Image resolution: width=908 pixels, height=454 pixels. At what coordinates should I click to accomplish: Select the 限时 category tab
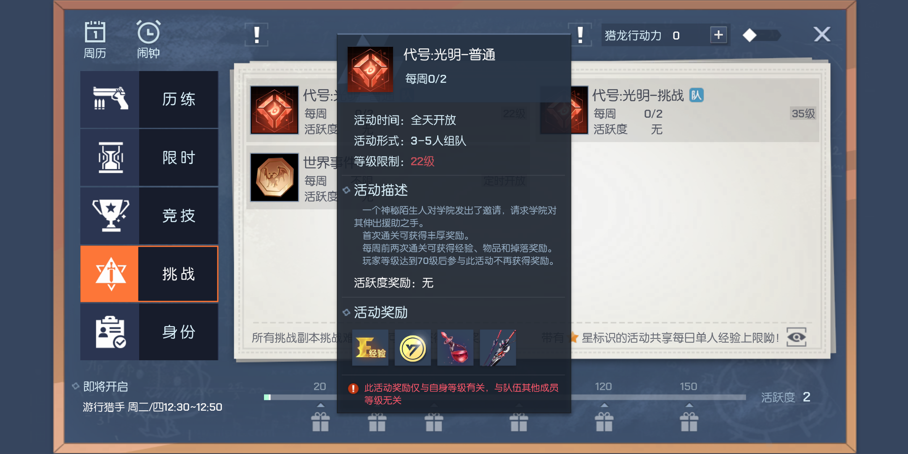tap(149, 158)
